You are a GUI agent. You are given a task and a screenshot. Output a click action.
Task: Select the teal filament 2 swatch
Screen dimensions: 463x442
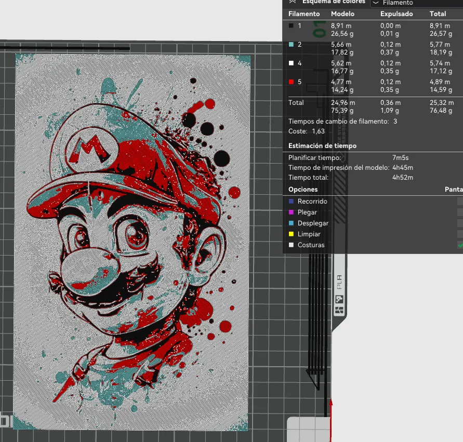click(x=290, y=45)
